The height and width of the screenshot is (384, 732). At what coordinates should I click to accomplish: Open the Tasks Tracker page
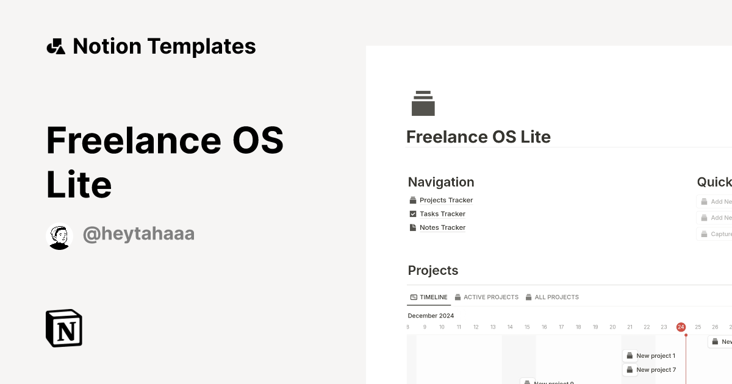tap(442, 213)
